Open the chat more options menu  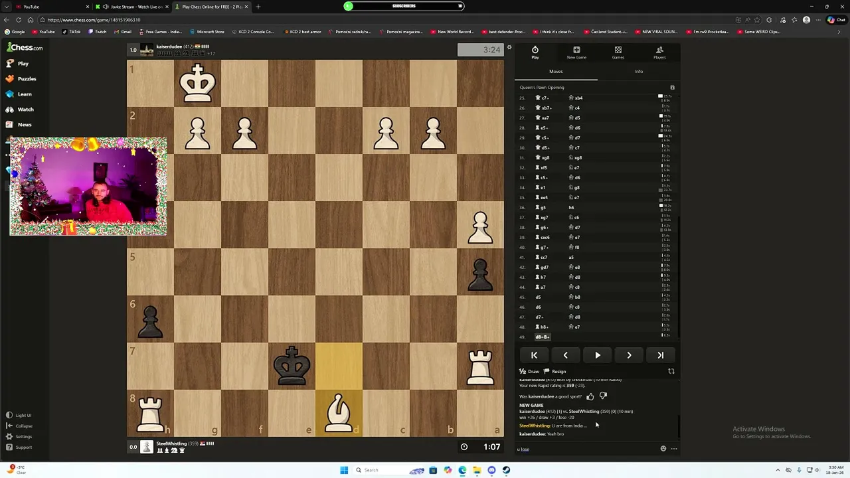click(673, 449)
